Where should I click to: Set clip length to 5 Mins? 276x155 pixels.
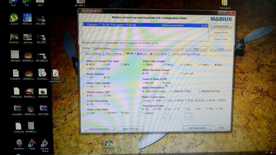pyautogui.click(x=168, y=65)
